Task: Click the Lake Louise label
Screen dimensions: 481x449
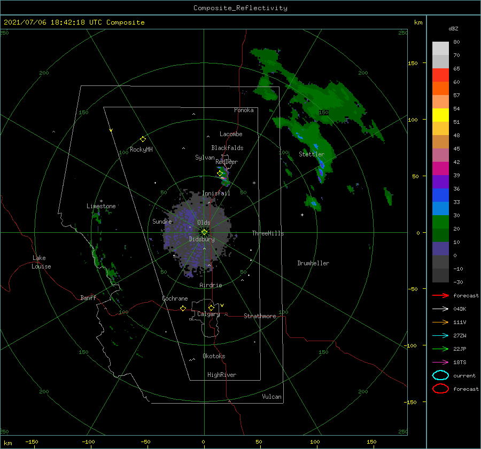Action: 41,262
